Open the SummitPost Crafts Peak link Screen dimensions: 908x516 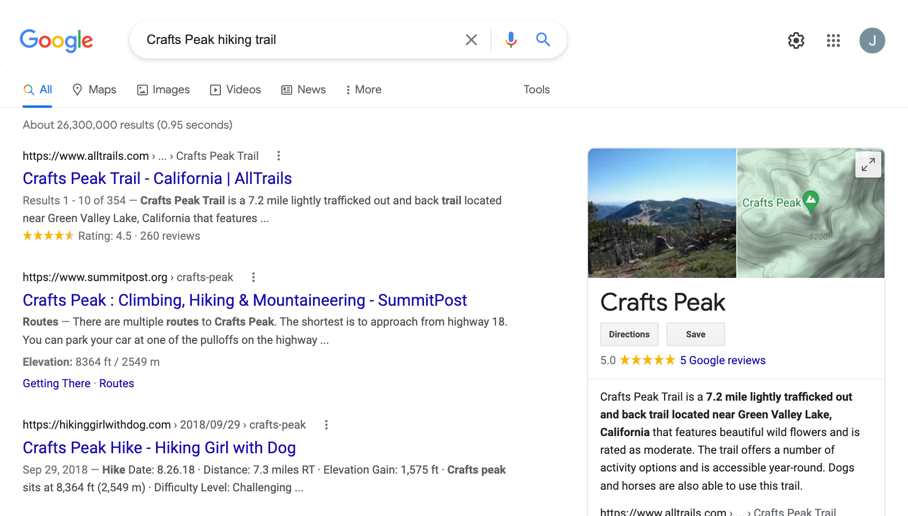tap(244, 300)
